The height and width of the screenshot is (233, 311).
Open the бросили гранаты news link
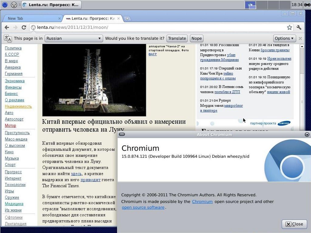pos(275,50)
